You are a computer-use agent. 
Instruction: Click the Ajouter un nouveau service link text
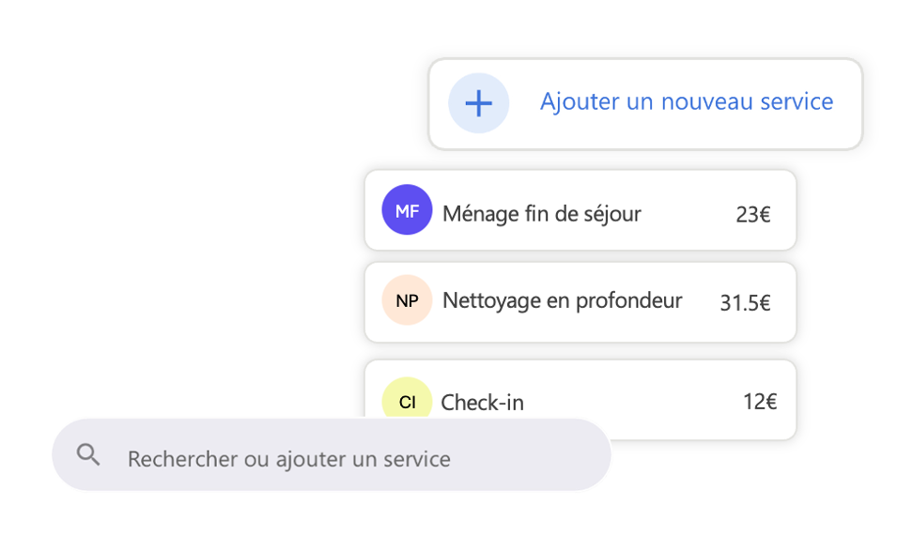click(x=685, y=101)
